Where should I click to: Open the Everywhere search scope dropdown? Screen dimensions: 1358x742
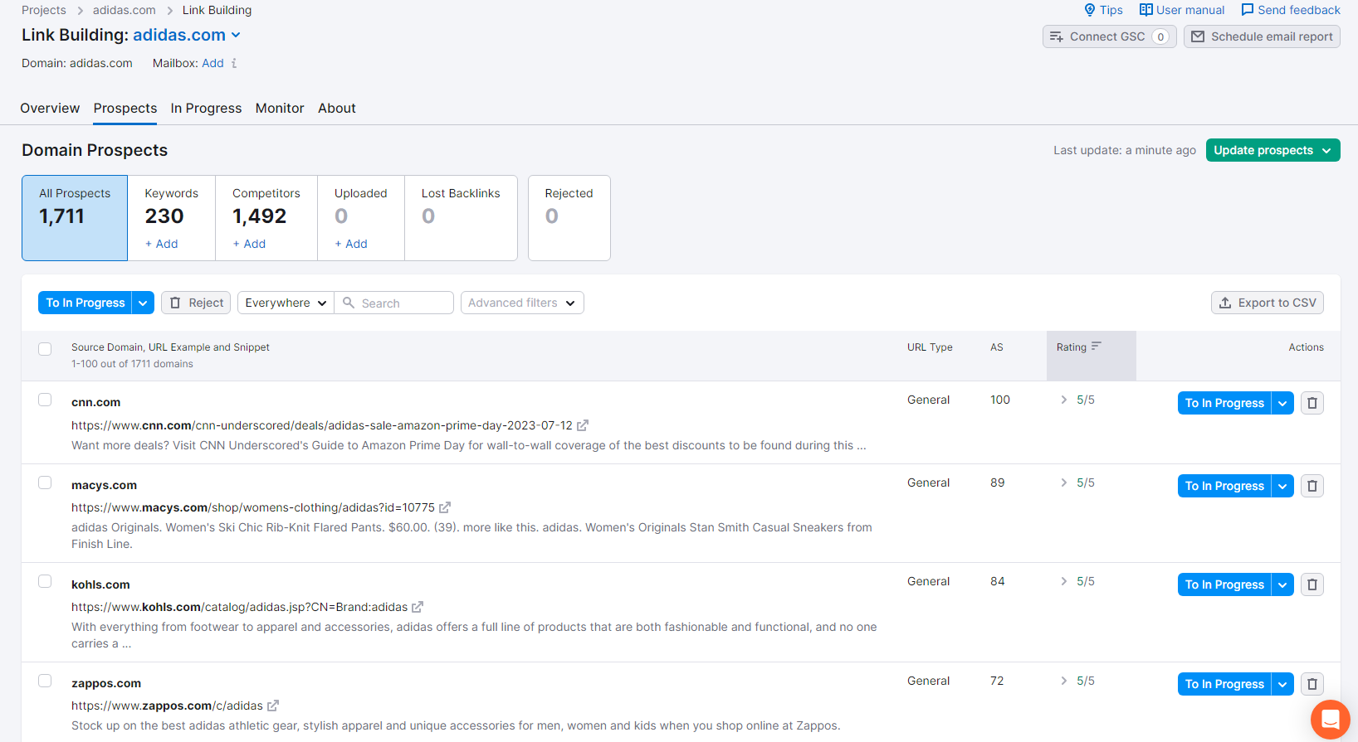[286, 303]
